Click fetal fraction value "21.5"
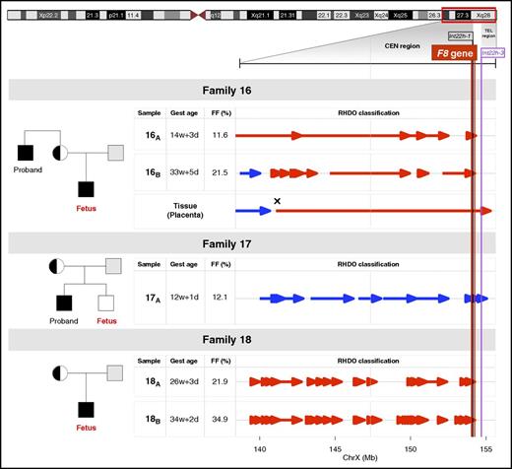512x469 pixels. (x=220, y=172)
